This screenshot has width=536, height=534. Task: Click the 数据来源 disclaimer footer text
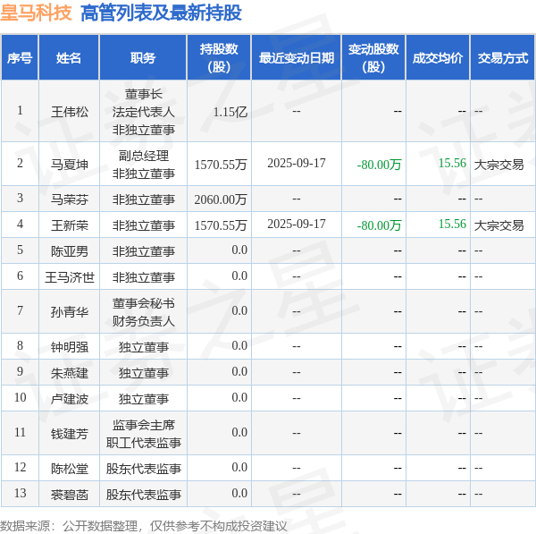(x=144, y=526)
